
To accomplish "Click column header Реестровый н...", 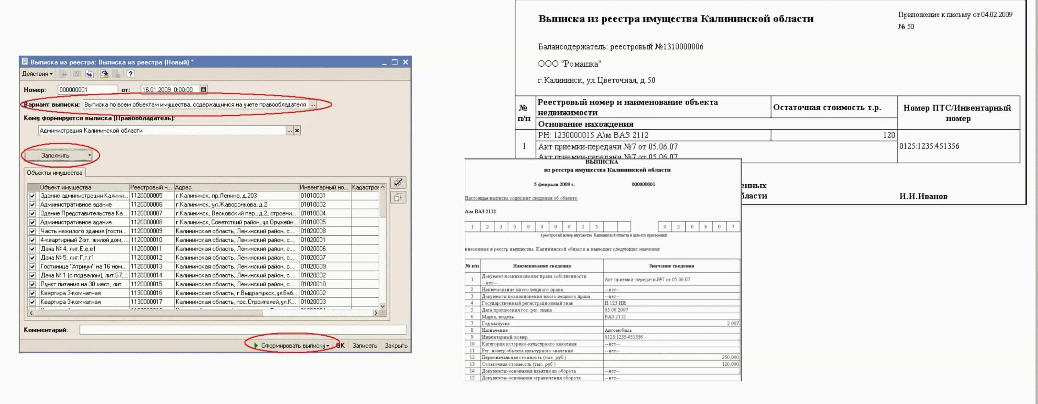I will point(151,187).
